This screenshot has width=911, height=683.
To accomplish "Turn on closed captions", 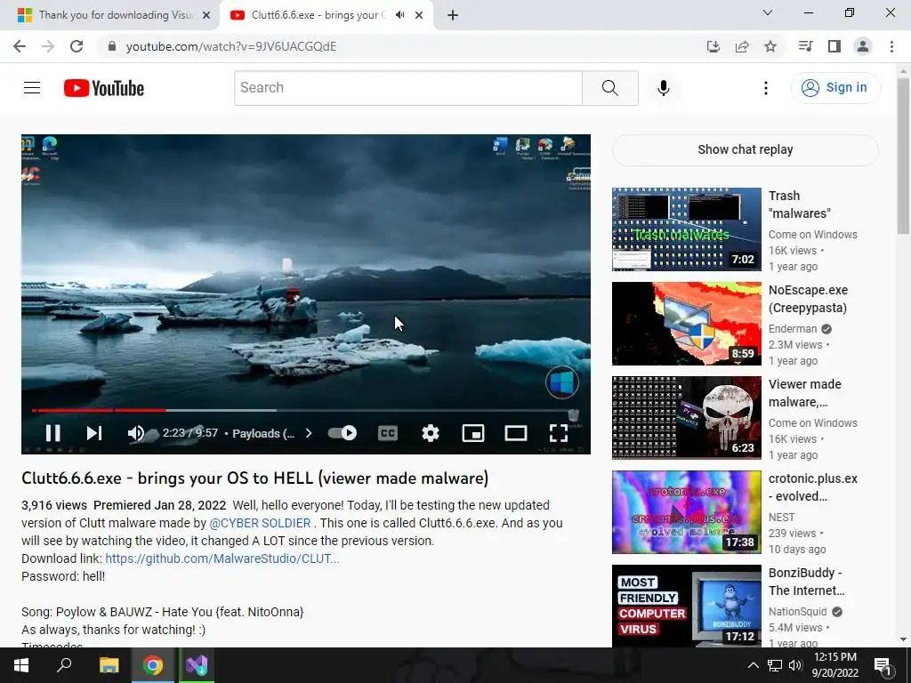I will (x=388, y=433).
